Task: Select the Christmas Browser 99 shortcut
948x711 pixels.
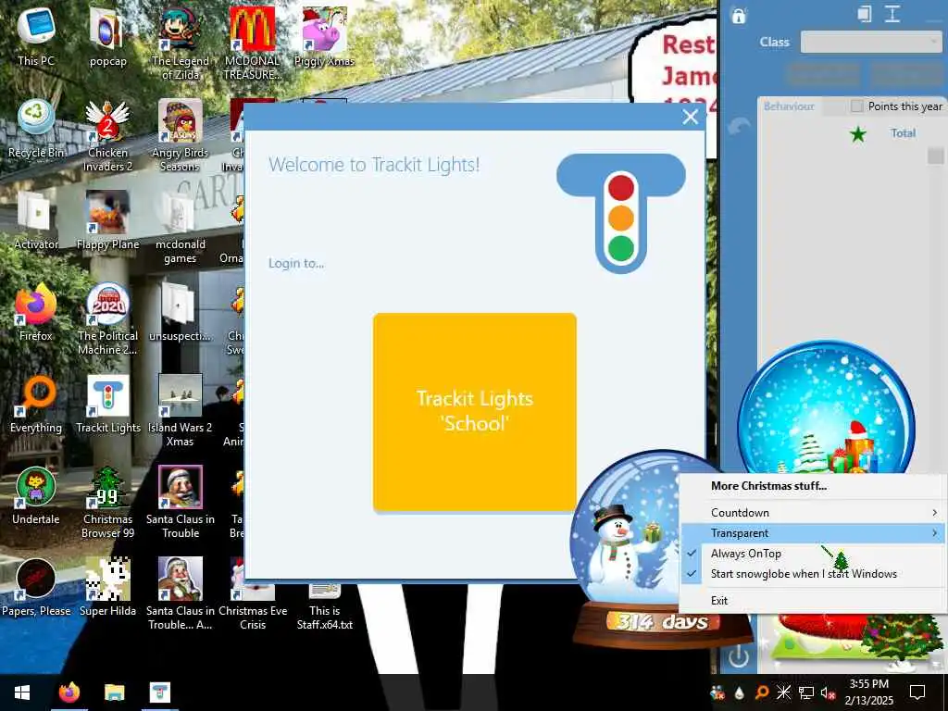Action: tap(107, 502)
